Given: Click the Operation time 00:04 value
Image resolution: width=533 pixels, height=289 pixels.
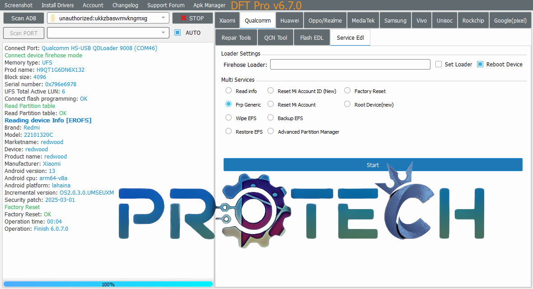Looking at the screenshot, I should click(x=54, y=221).
